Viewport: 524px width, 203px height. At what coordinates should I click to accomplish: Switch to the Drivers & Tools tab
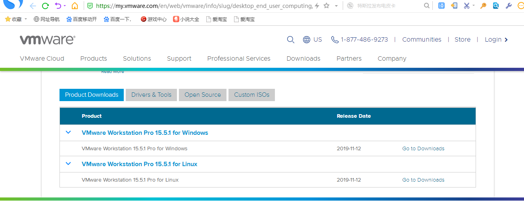[x=152, y=95]
